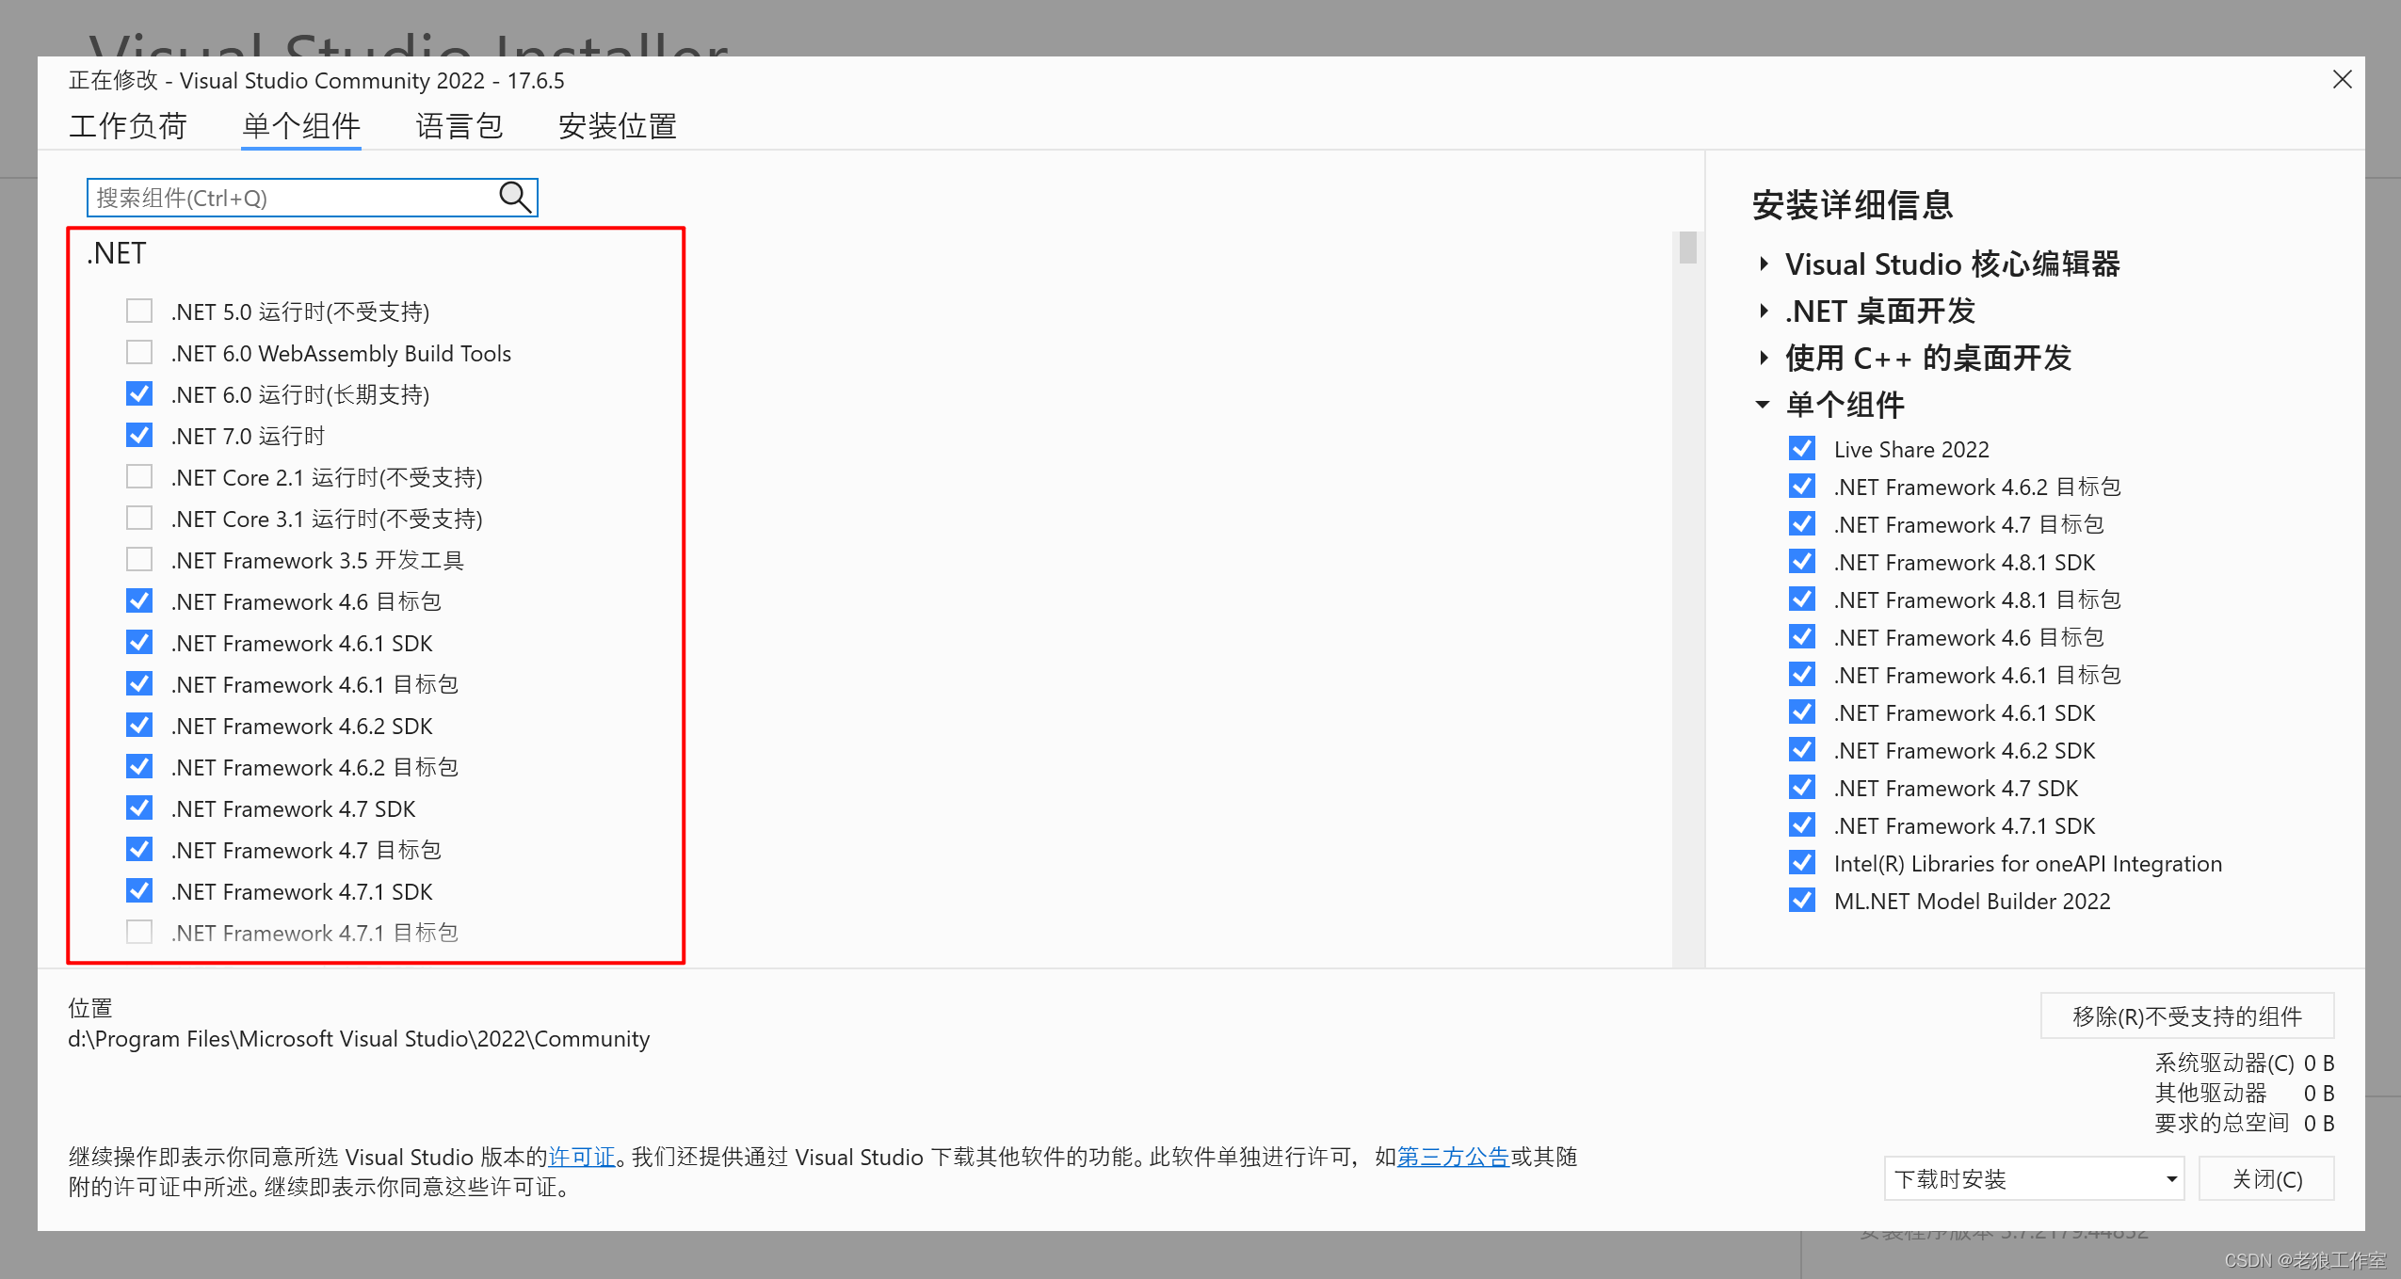Viewport: 2401px width, 1279px height.
Task: Check .NET 6.0 WebAssembly Build Tools
Action: [139, 352]
